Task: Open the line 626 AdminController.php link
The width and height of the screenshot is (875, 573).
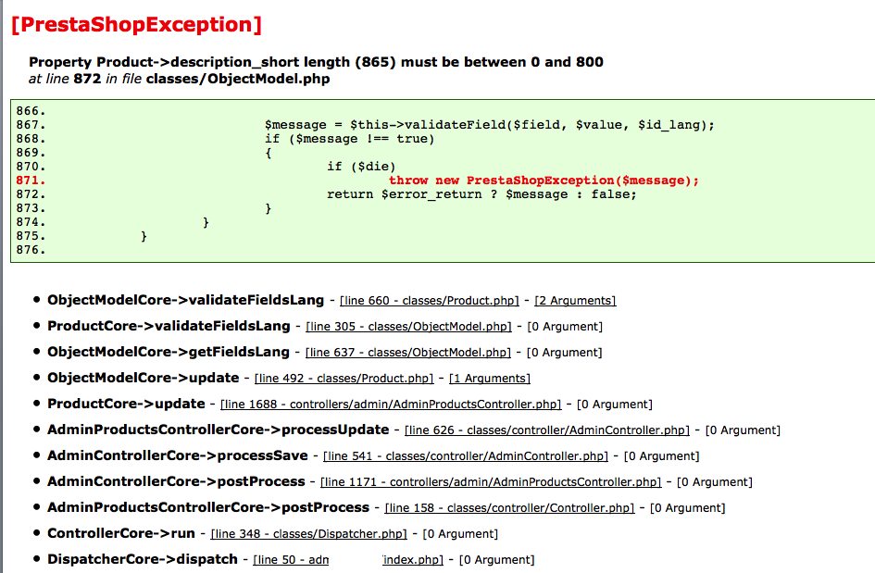Action: click(x=547, y=430)
